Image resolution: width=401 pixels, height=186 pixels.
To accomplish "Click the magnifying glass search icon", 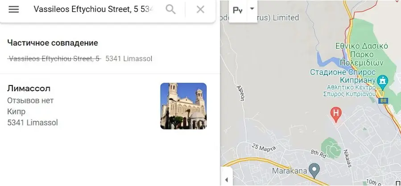I will click(x=170, y=10).
